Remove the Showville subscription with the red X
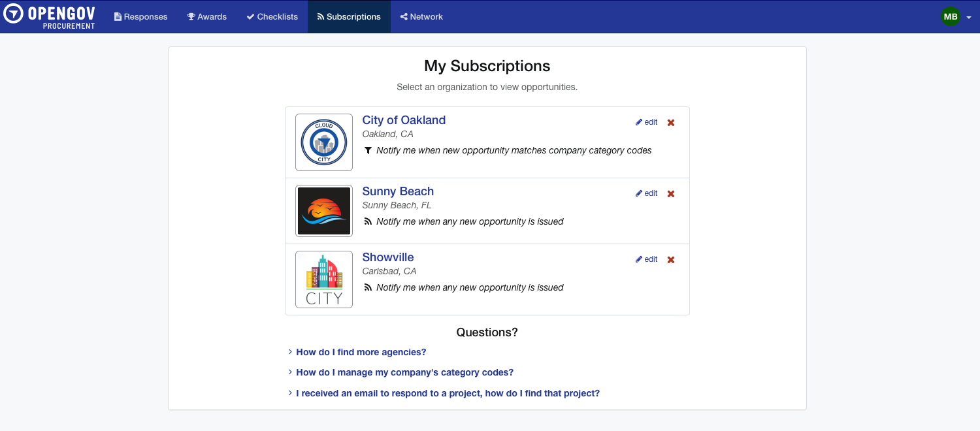The image size is (980, 431). (671, 260)
